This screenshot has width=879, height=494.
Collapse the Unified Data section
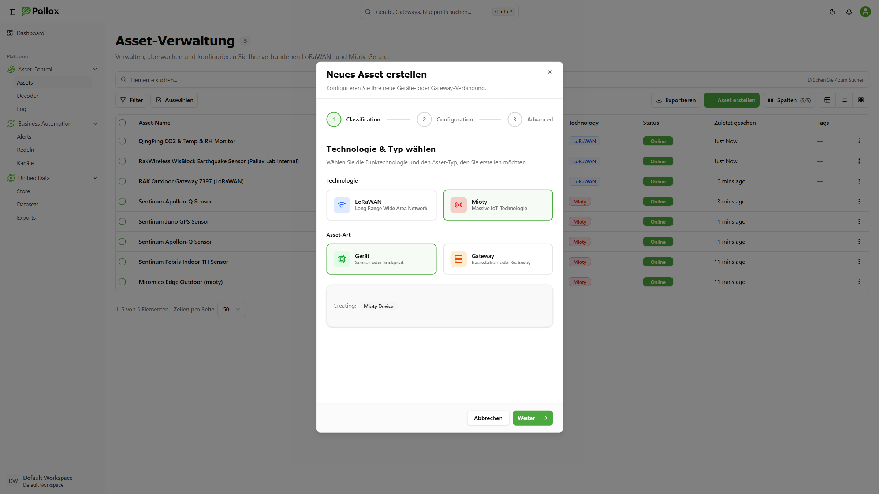[95, 178]
